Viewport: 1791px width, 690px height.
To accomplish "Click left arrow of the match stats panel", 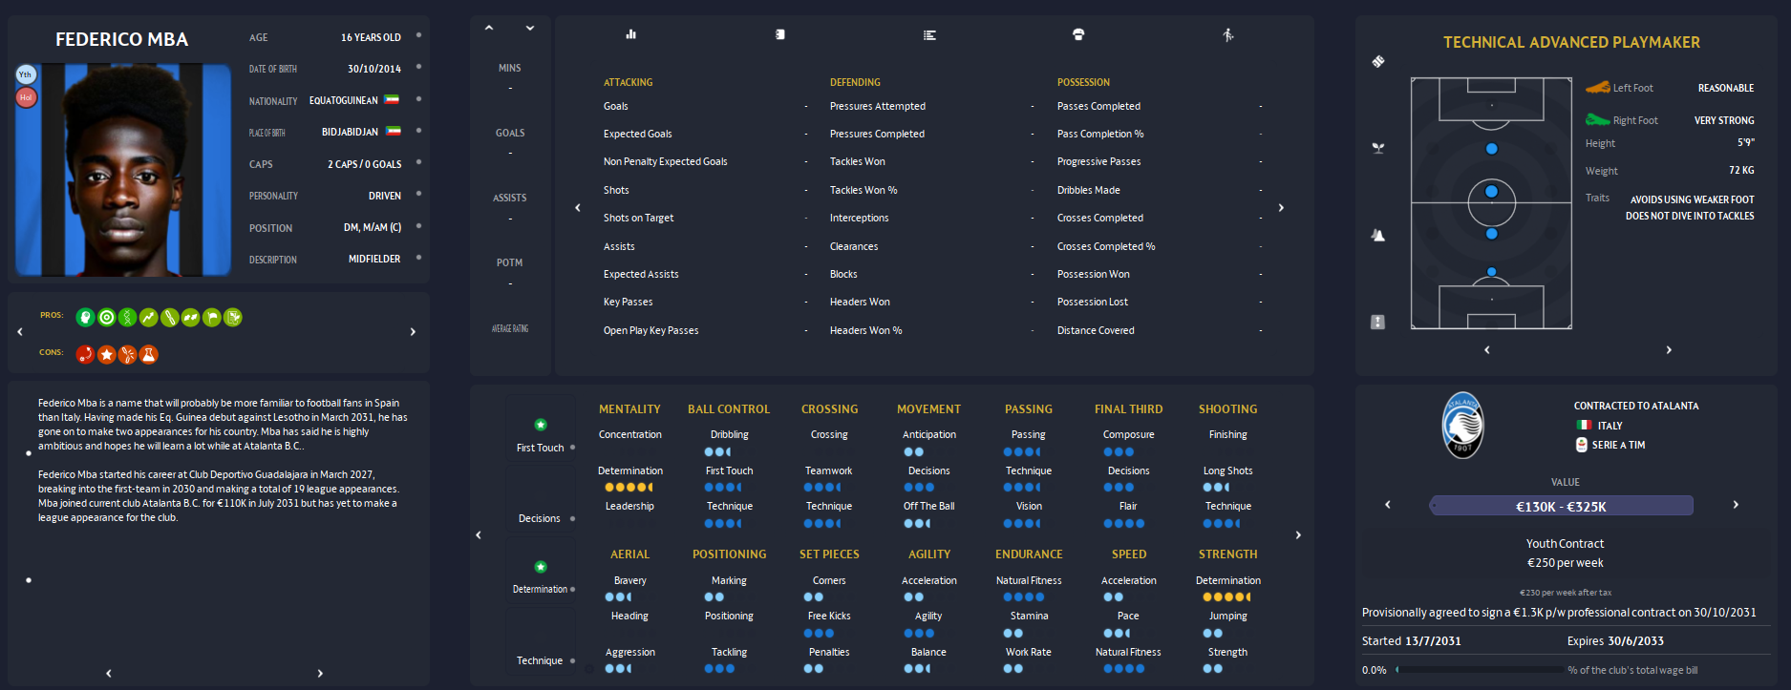I will [x=577, y=207].
